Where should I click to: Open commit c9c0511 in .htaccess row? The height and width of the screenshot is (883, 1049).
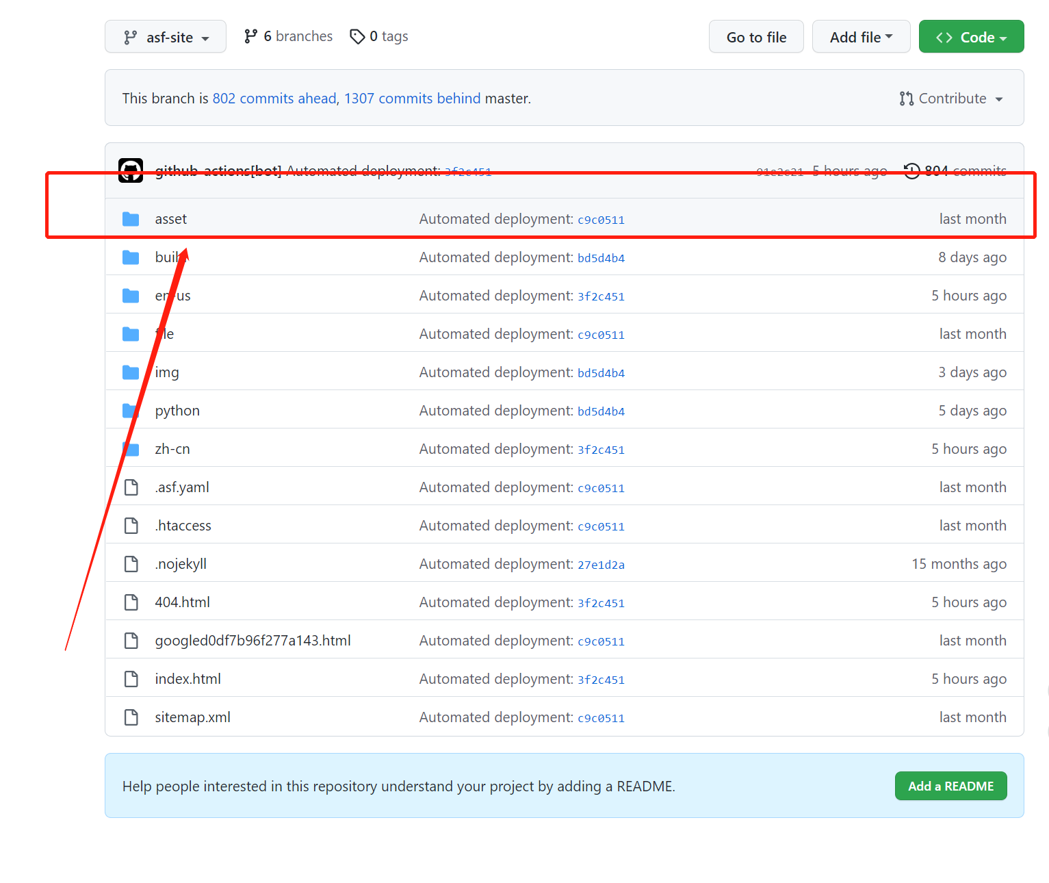click(601, 526)
